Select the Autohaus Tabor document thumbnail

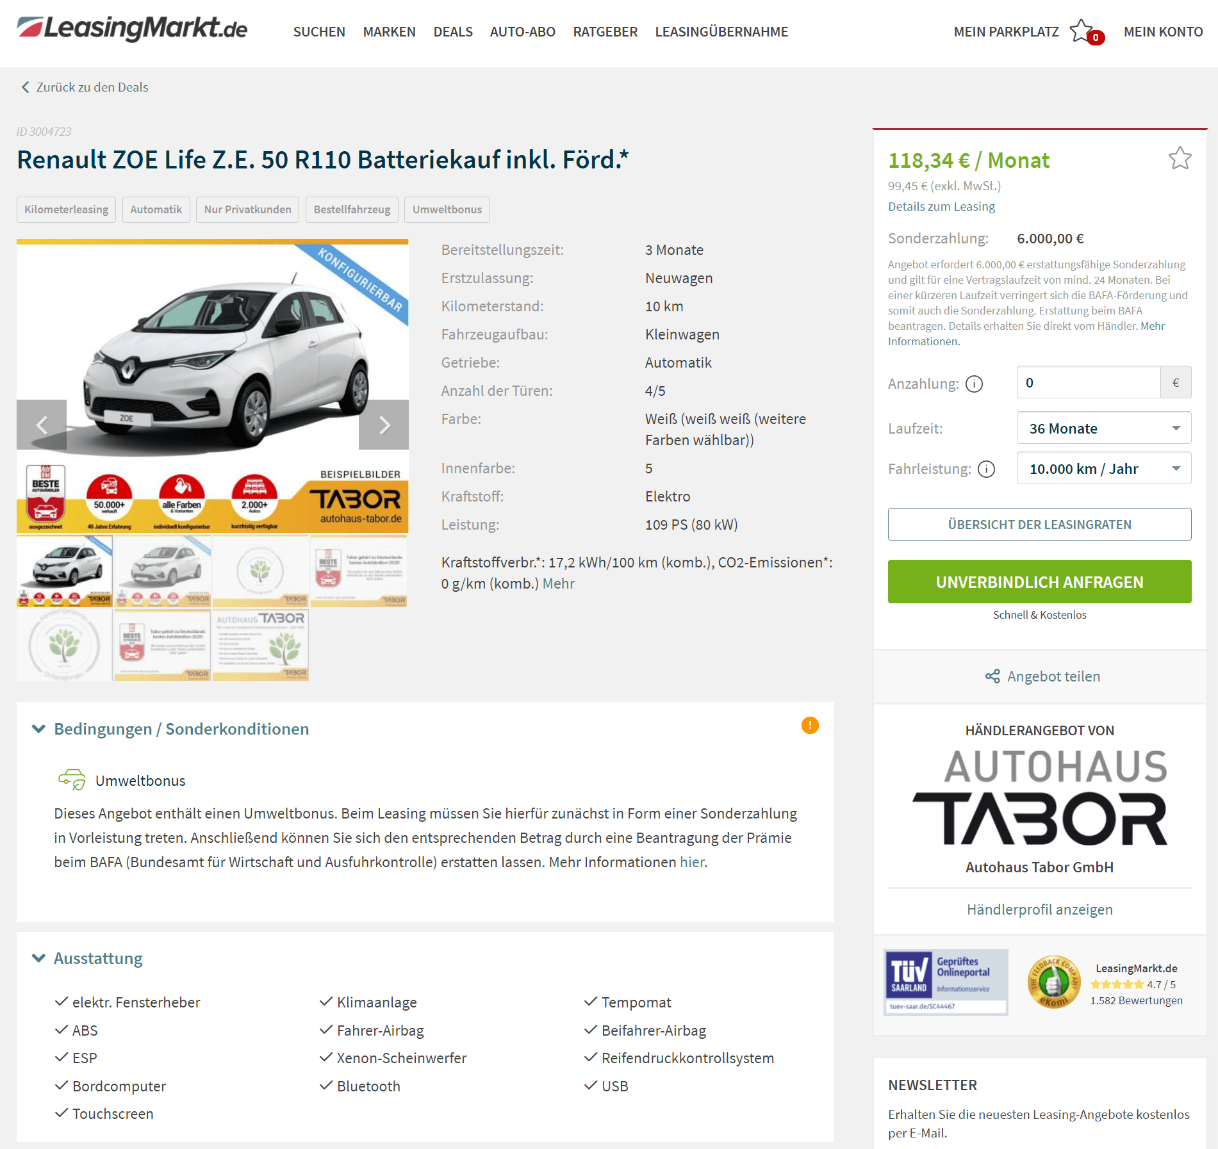(260, 645)
